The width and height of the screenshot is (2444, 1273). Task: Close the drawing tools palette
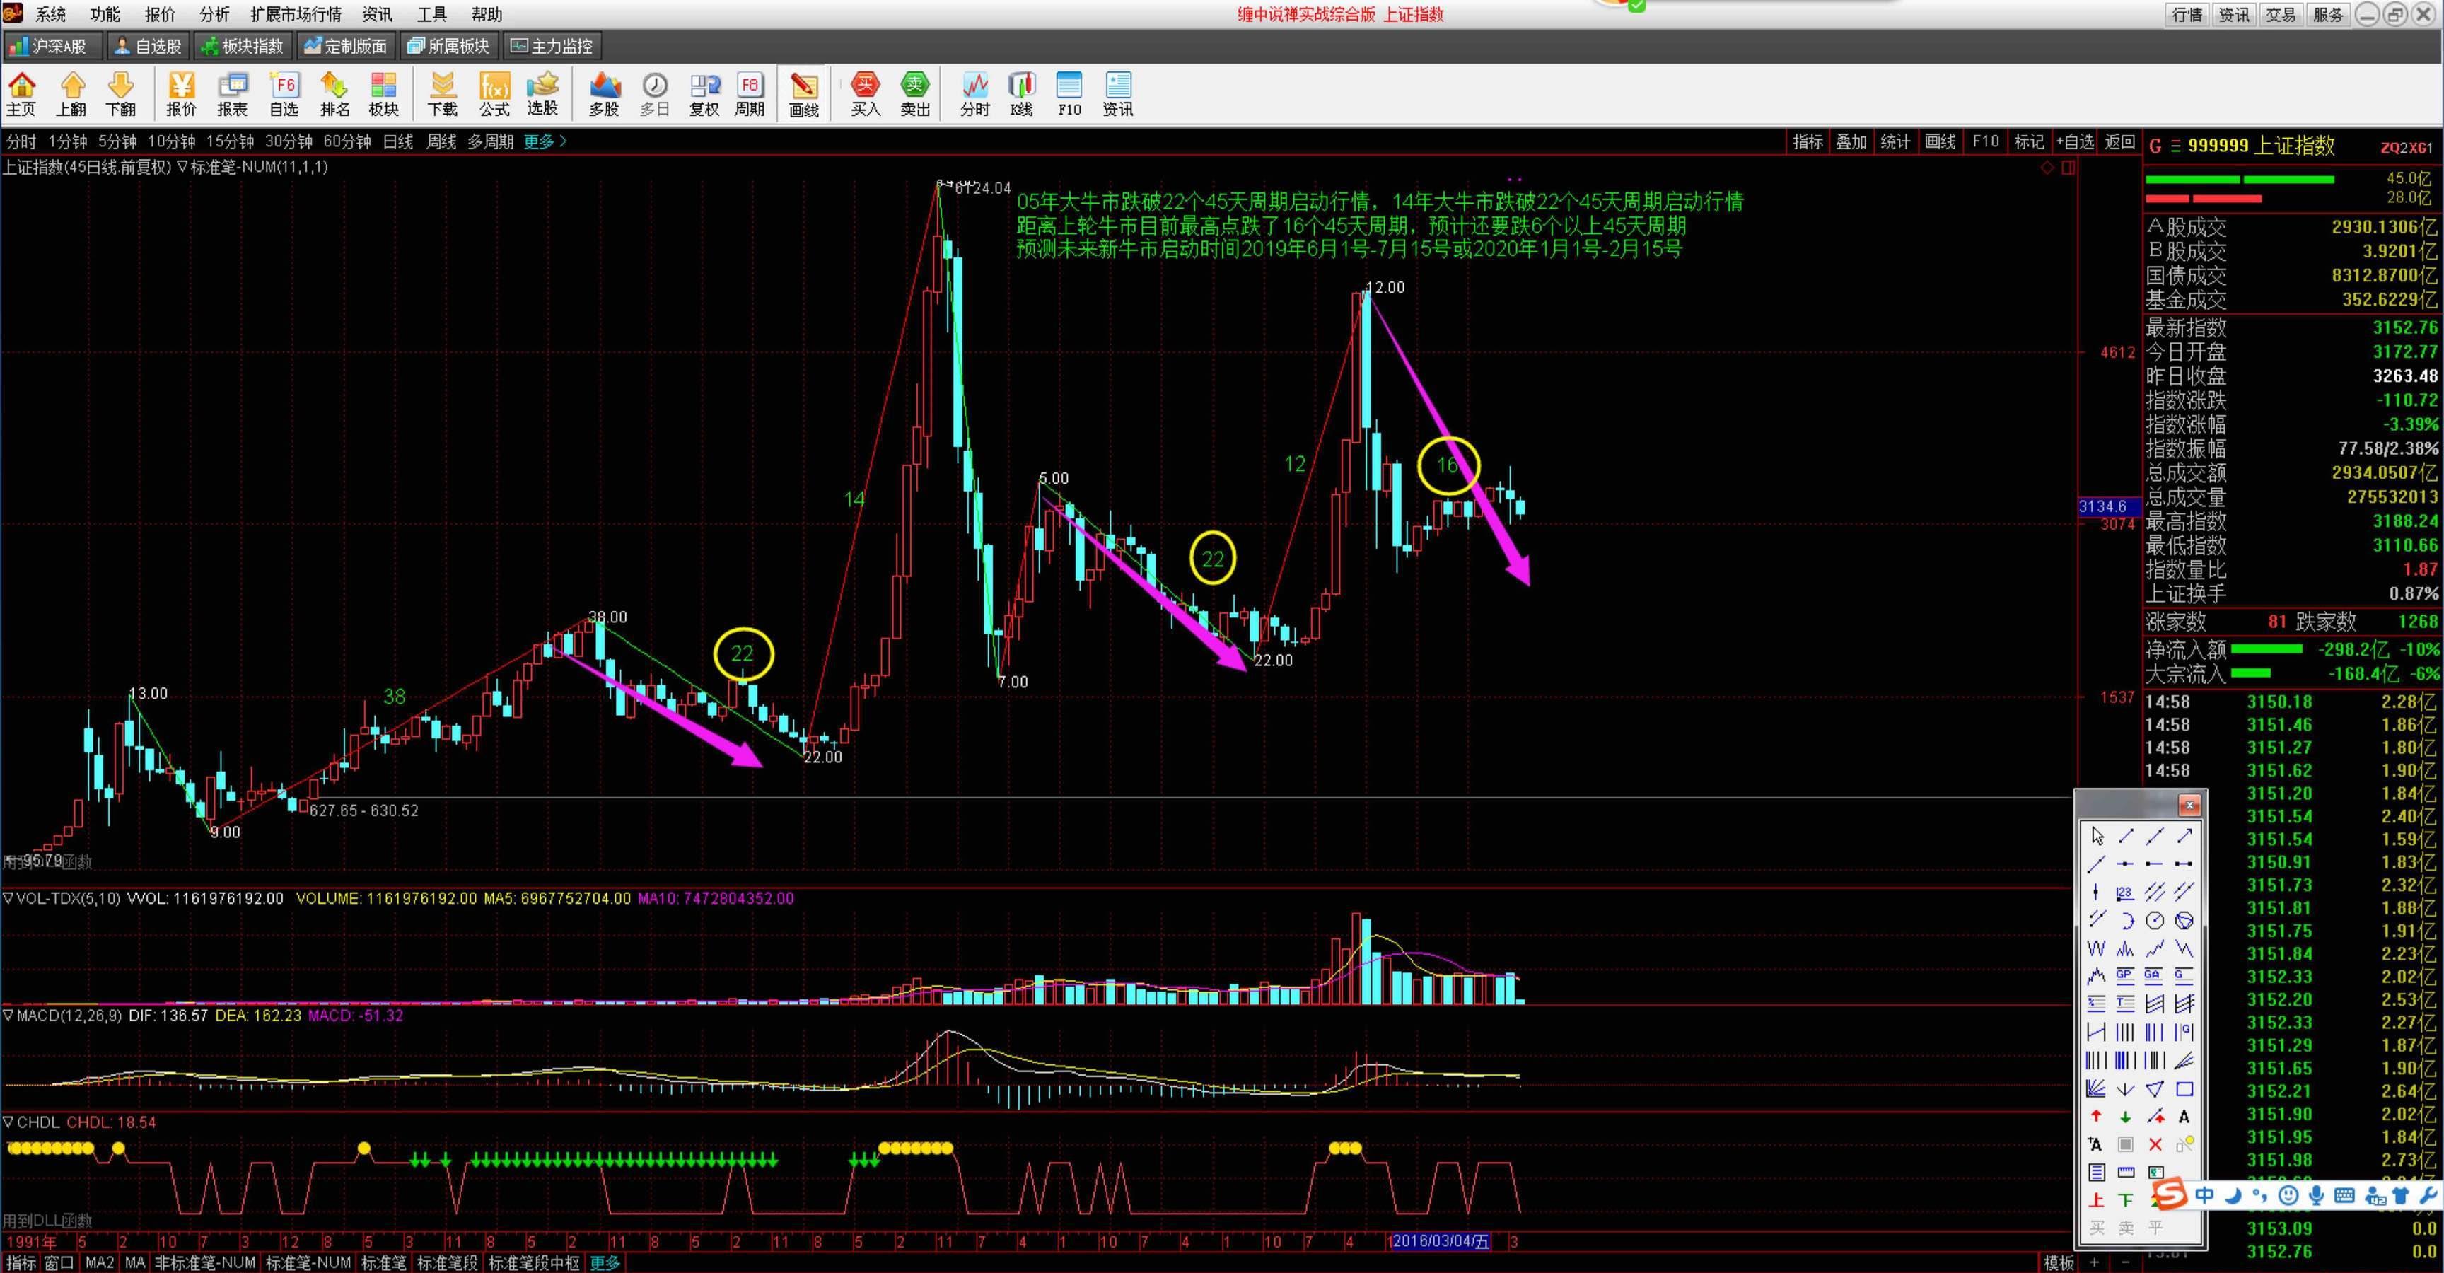tap(2189, 806)
